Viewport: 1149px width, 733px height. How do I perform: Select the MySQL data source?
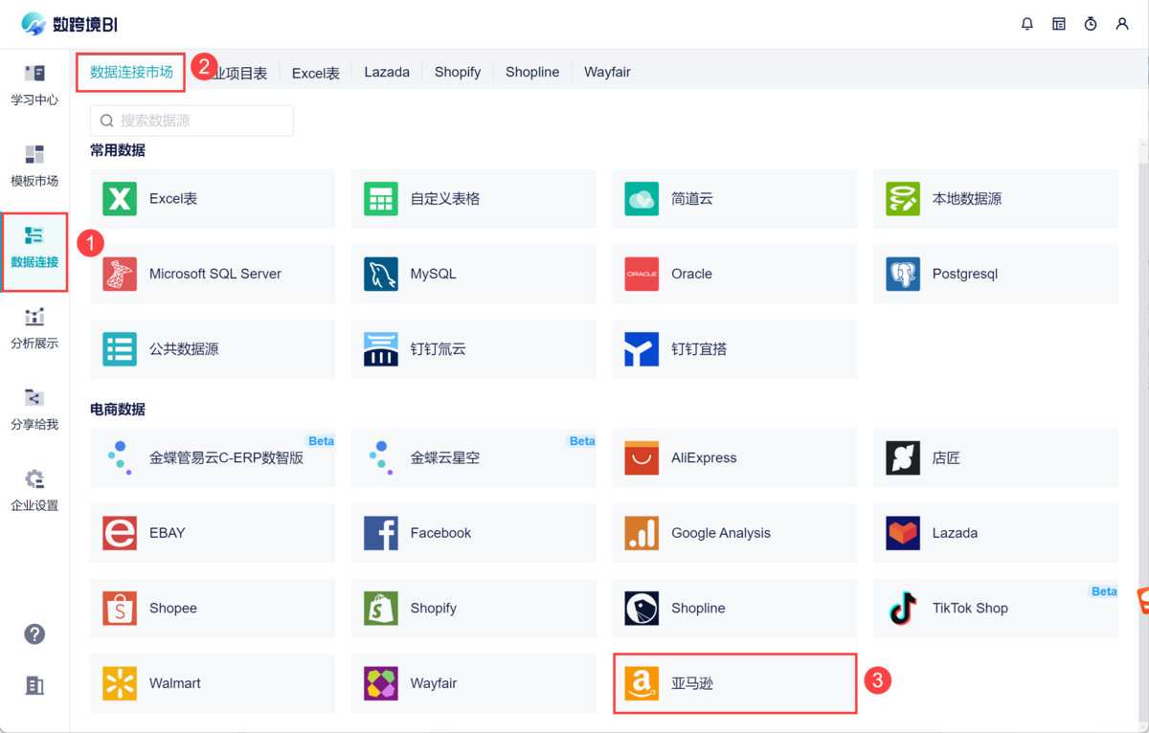[x=473, y=274]
